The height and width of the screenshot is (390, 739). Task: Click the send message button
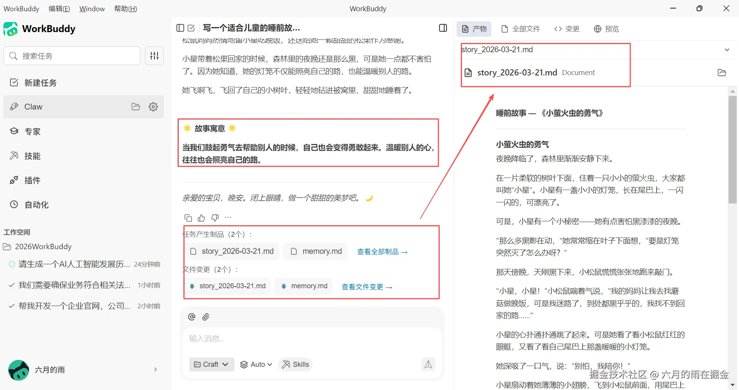coord(428,364)
